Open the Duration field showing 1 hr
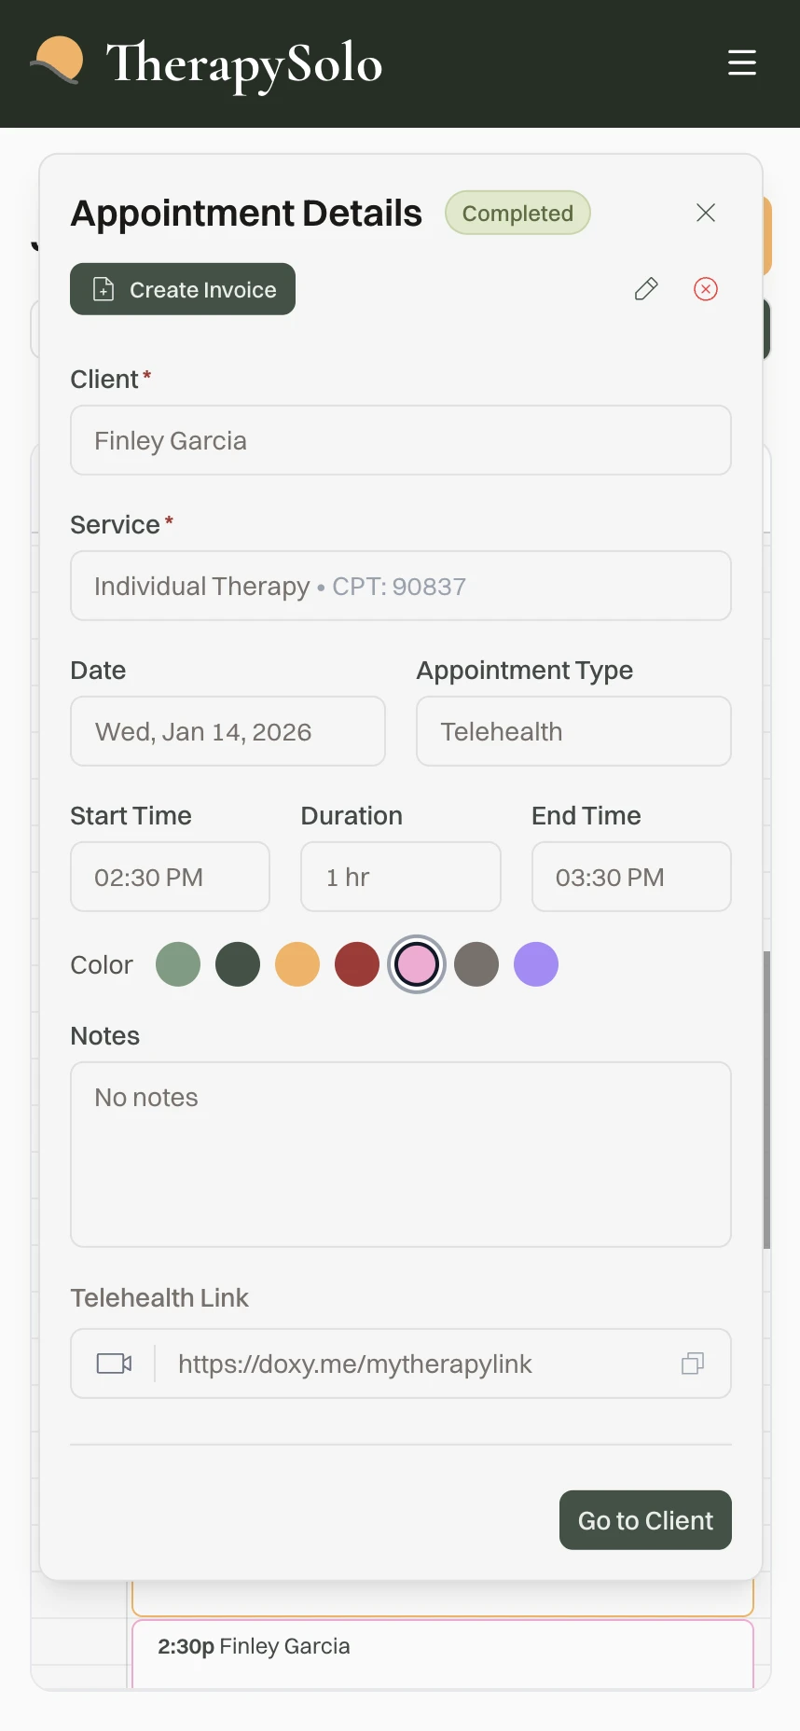Viewport: 800px width, 1731px height. click(401, 877)
